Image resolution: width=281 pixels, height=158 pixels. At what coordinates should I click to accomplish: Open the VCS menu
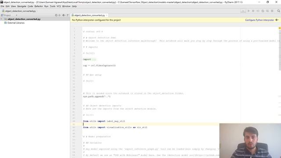[59, 6]
